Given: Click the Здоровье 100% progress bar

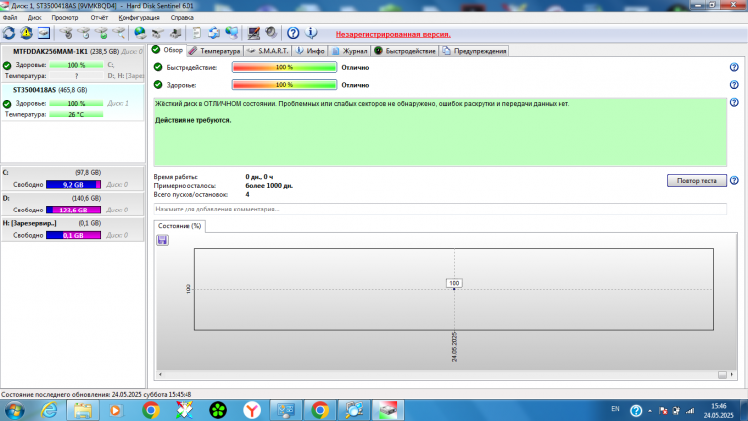Looking at the screenshot, I should tap(284, 85).
